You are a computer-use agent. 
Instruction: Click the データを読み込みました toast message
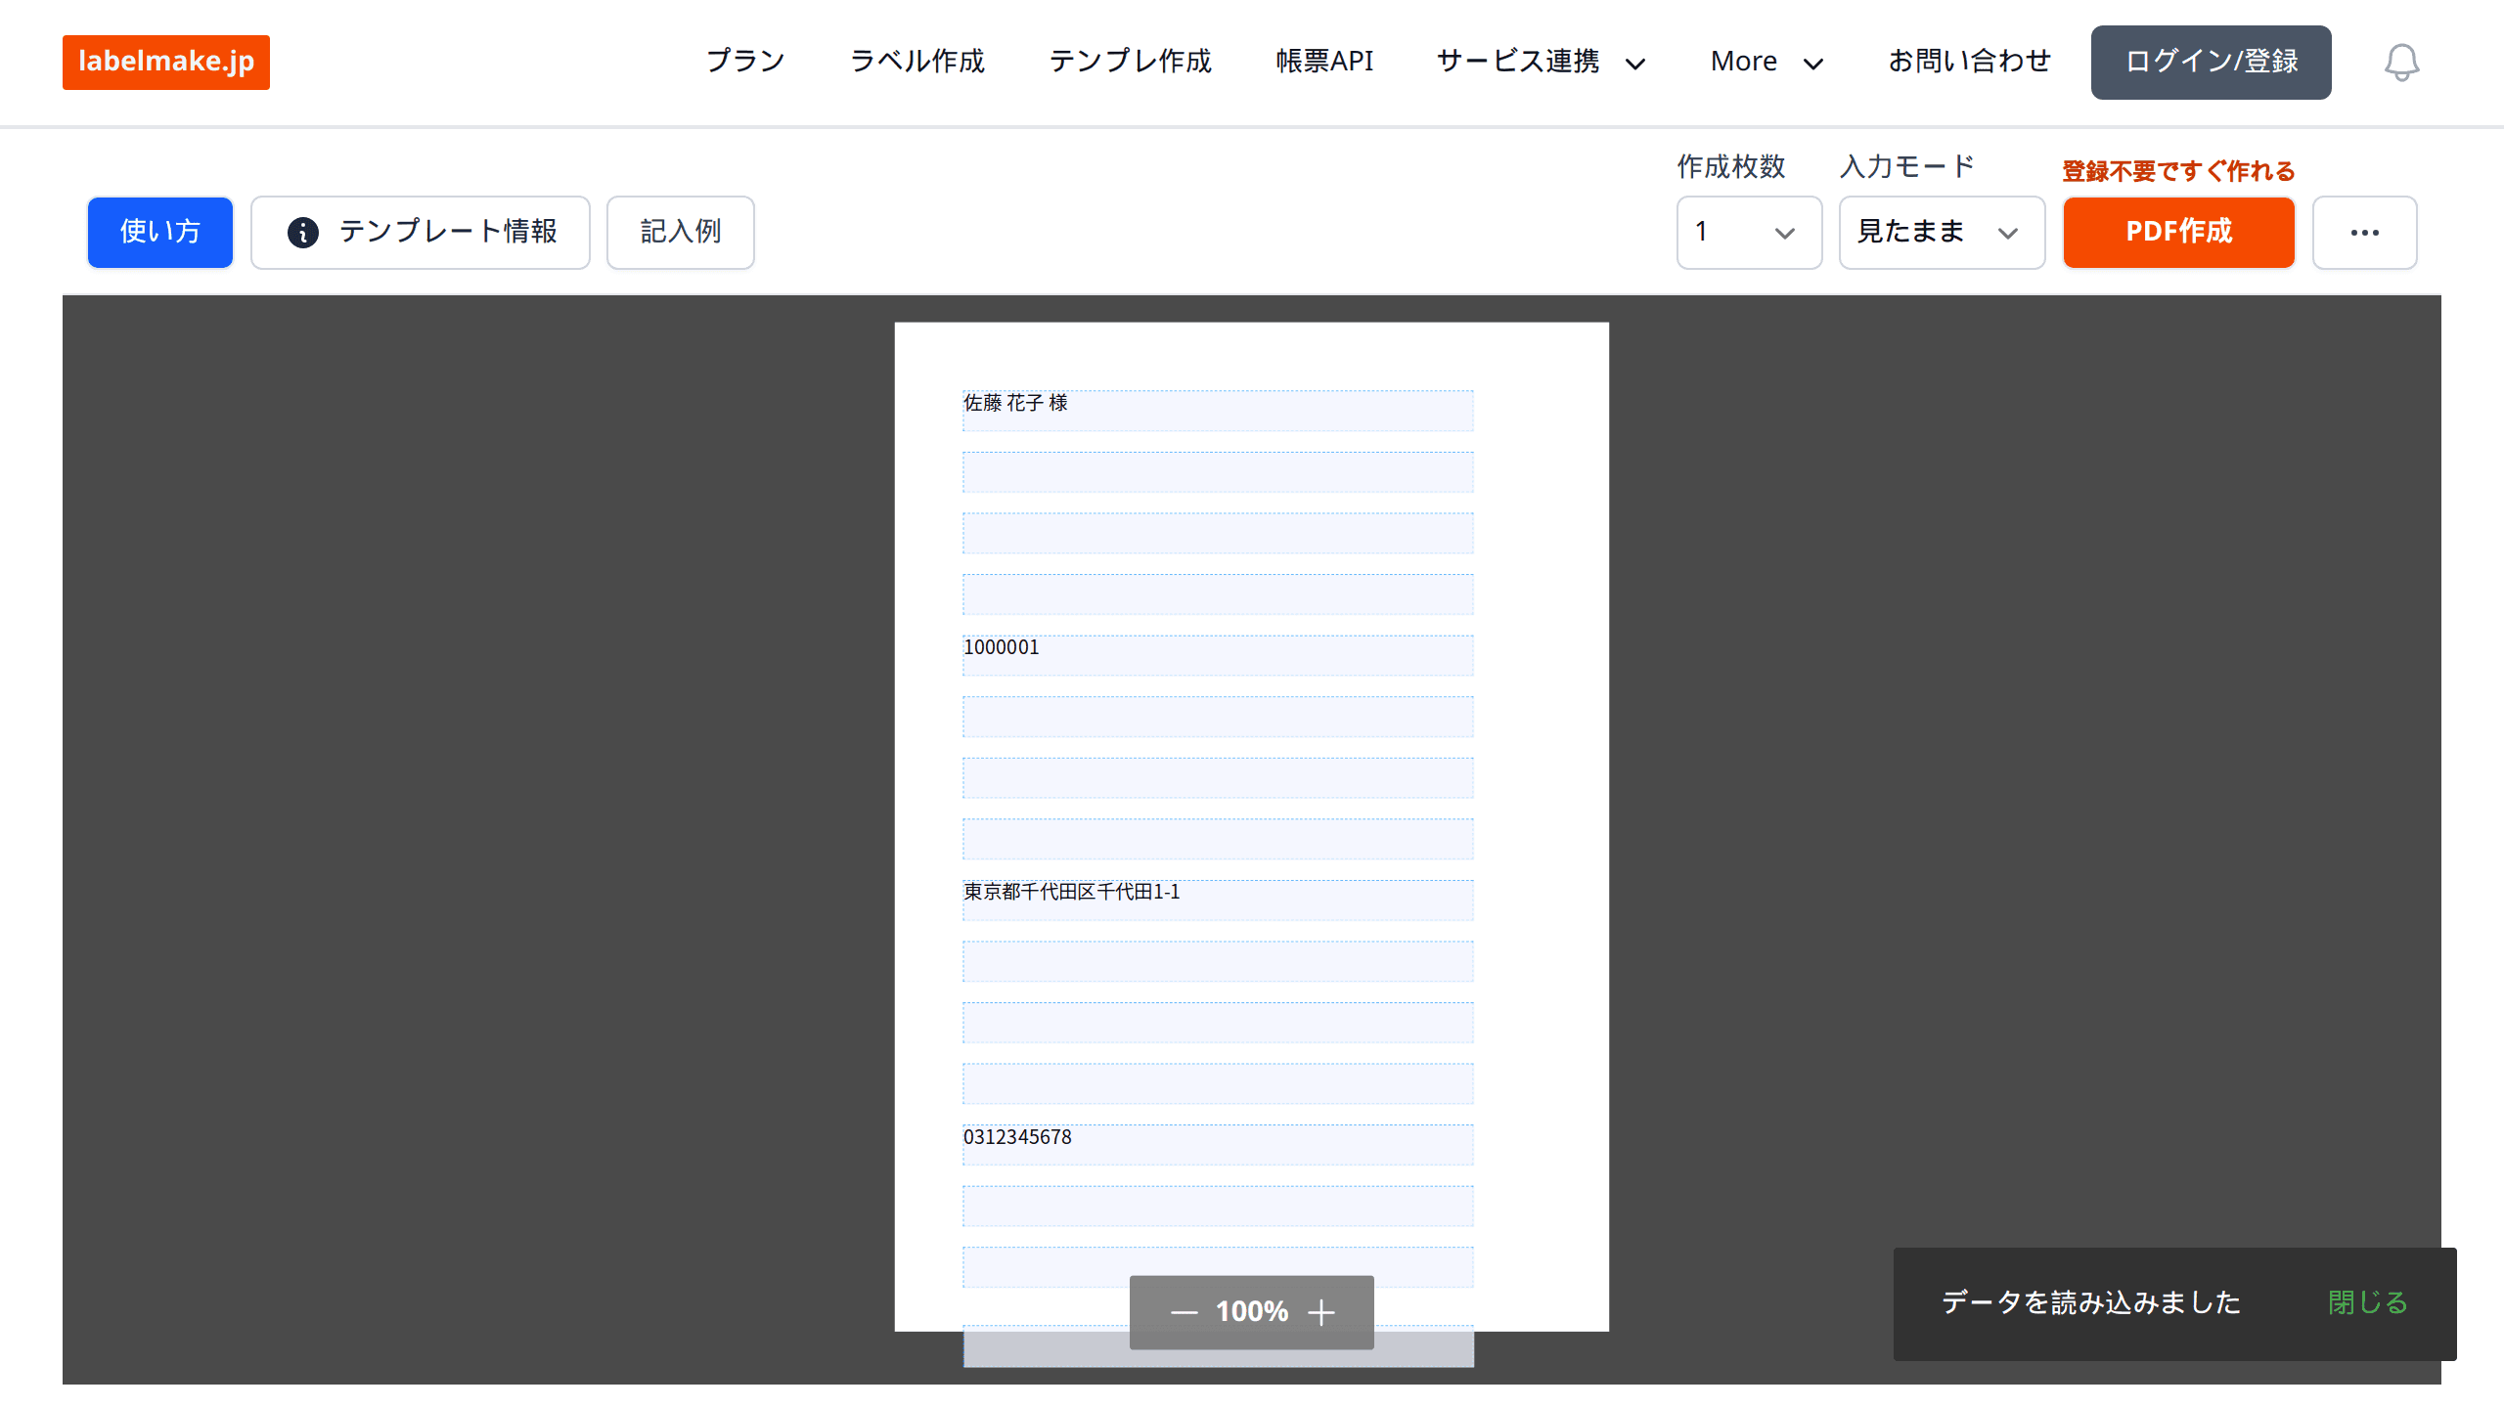(2090, 1303)
